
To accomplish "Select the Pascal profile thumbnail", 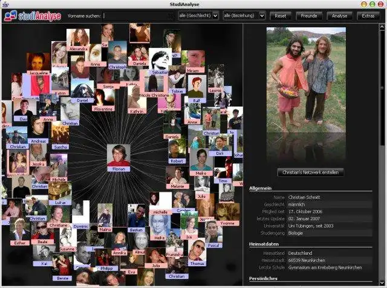I will click(x=213, y=234).
